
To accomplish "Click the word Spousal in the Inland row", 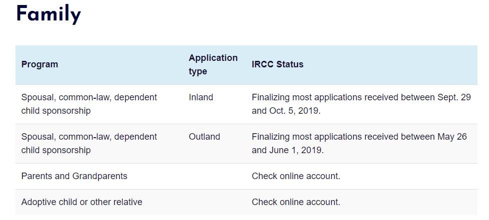I will [x=38, y=97].
